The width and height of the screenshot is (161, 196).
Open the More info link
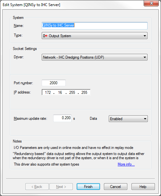tap(126, 164)
